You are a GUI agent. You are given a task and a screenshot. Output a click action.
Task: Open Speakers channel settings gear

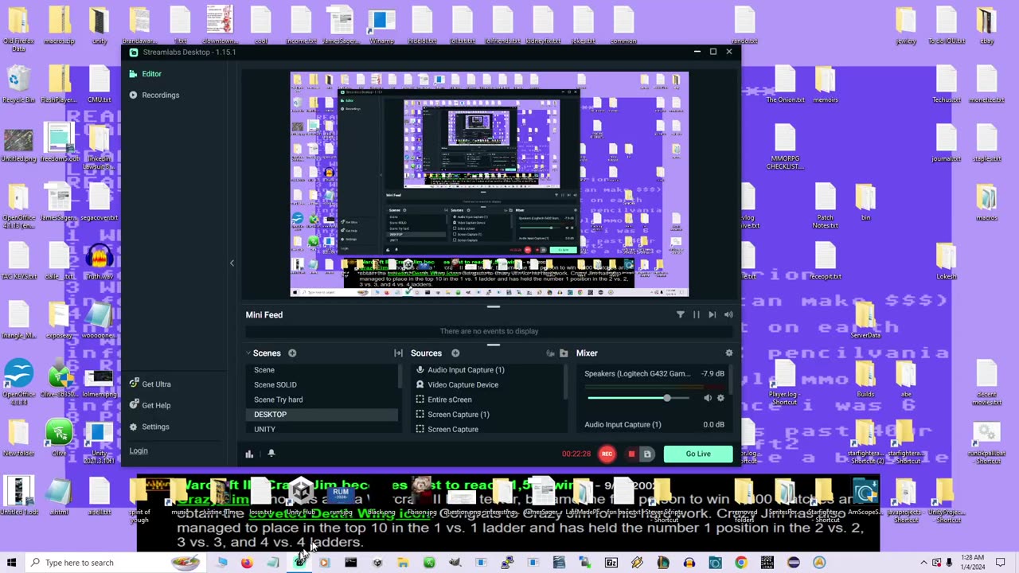[x=721, y=398]
